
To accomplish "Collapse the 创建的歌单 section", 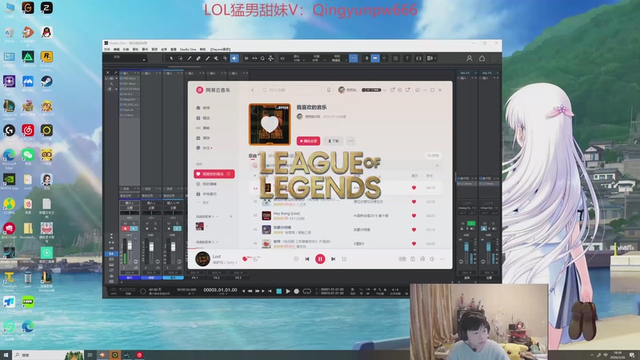I will (218, 216).
